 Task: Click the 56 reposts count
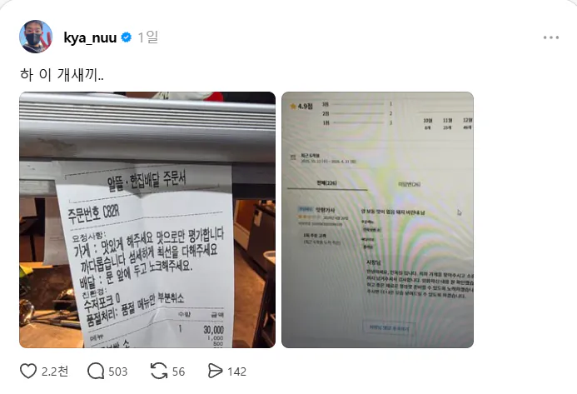(x=178, y=372)
